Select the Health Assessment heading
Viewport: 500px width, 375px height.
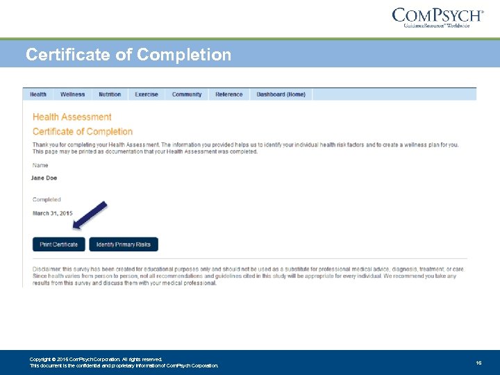(x=72, y=117)
